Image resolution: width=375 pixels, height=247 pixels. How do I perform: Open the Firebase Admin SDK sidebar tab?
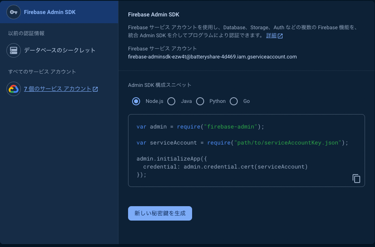[59, 12]
